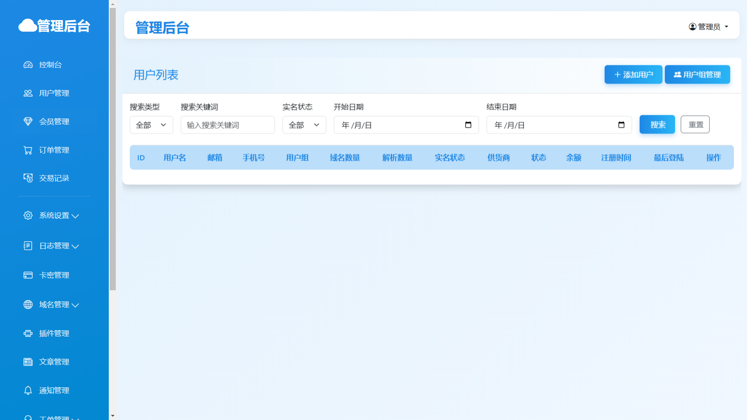Screen dimensions: 747x420
Task: Click the bell icon beside 通知管理
Action: pos(28,391)
